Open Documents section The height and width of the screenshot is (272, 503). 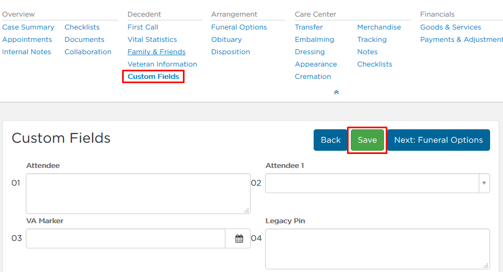84,39
